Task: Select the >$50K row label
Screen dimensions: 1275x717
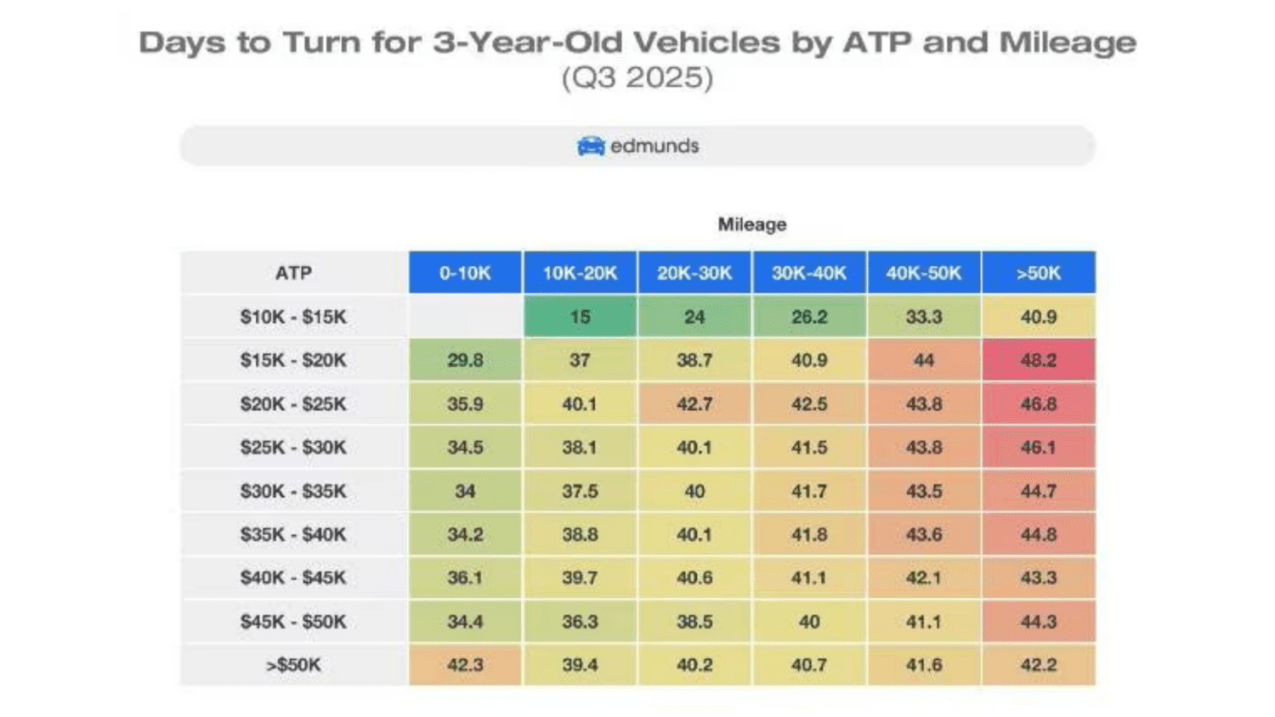Action: [x=293, y=665]
